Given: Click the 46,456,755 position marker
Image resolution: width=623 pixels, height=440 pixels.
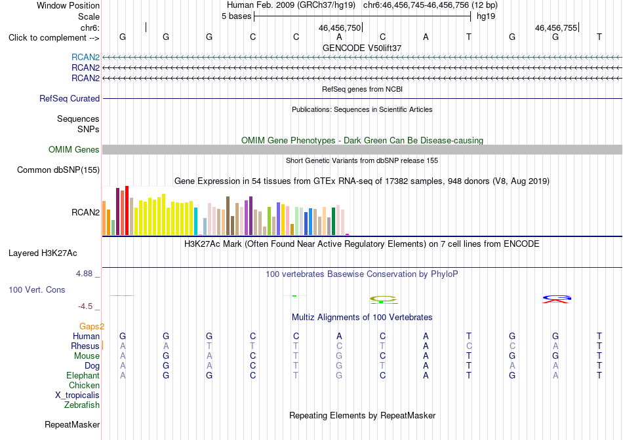Looking at the screenshot, I should [x=557, y=27].
